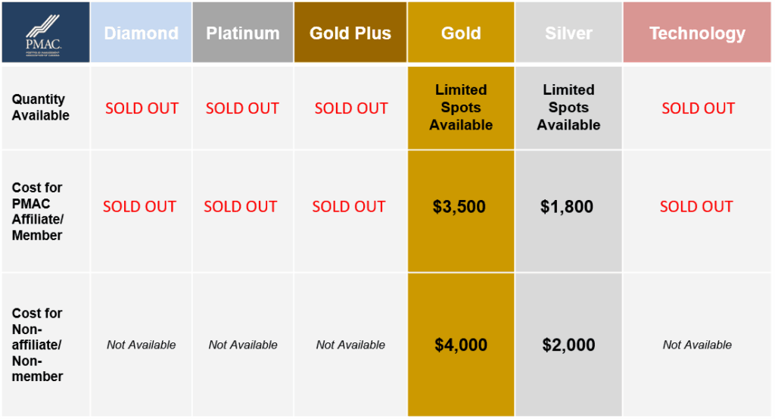Click Not Available under Gold Plus
775x419 pixels.
(x=350, y=345)
